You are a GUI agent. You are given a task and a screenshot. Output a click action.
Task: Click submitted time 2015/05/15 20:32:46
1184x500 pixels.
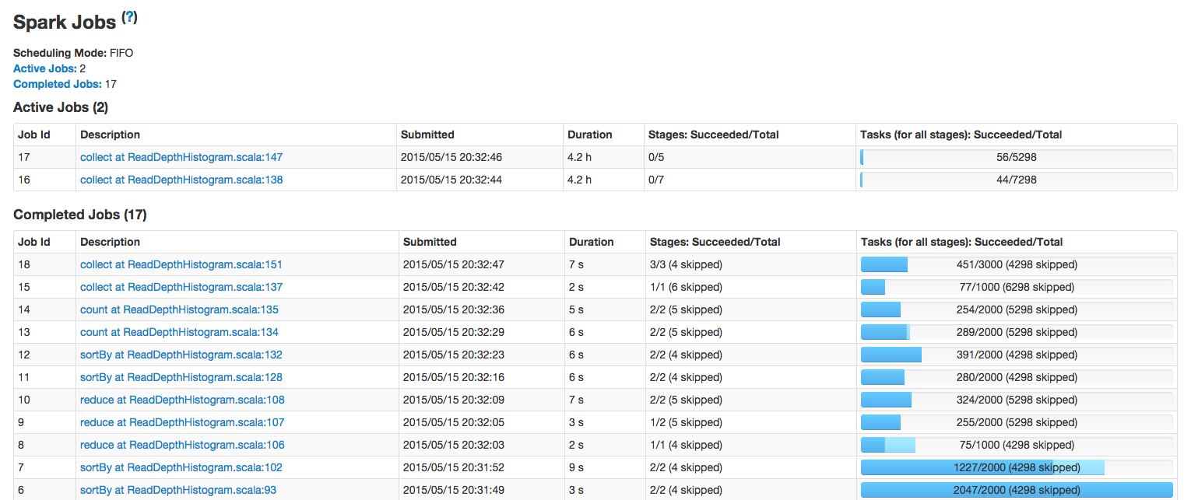click(x=451, y=157)
